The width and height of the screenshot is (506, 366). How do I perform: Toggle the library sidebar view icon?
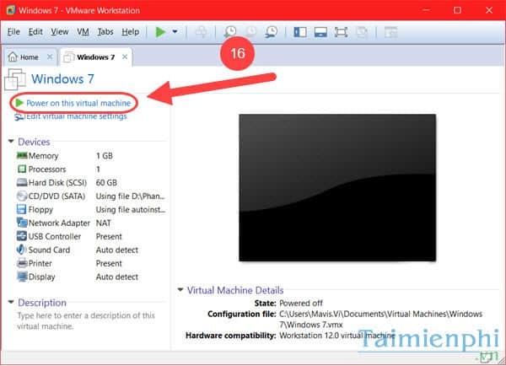pos(300,32)
